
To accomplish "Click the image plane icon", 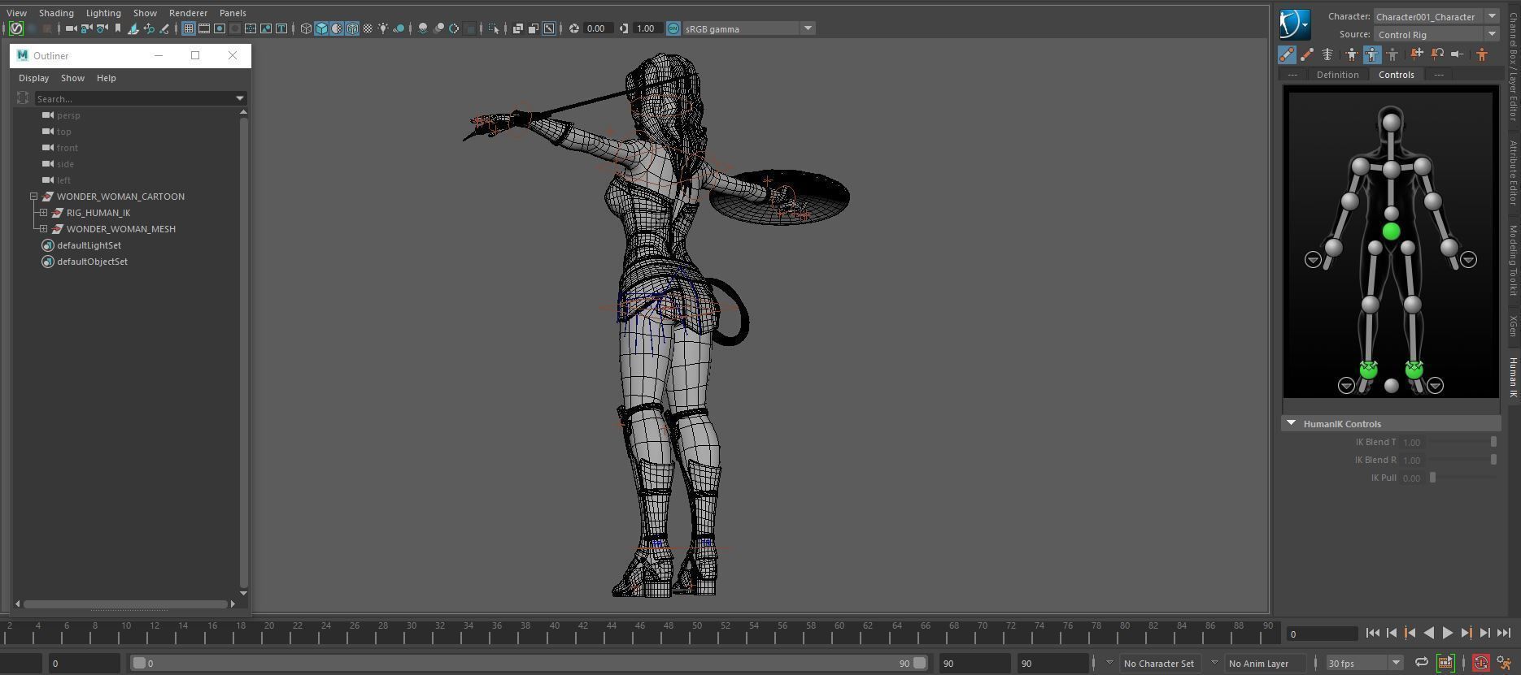I will click(x=133, y=28).
